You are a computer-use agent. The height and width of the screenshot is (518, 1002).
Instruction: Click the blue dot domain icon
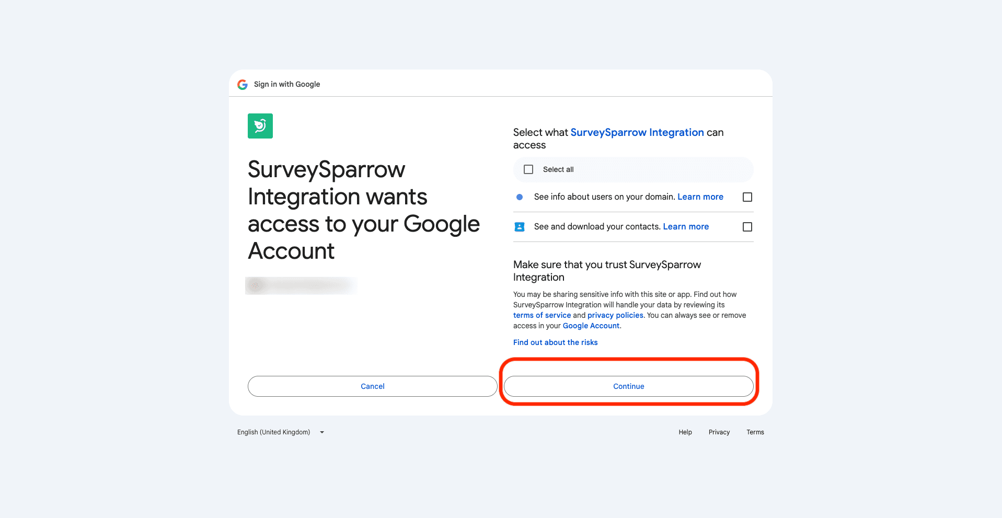point(519,197)
